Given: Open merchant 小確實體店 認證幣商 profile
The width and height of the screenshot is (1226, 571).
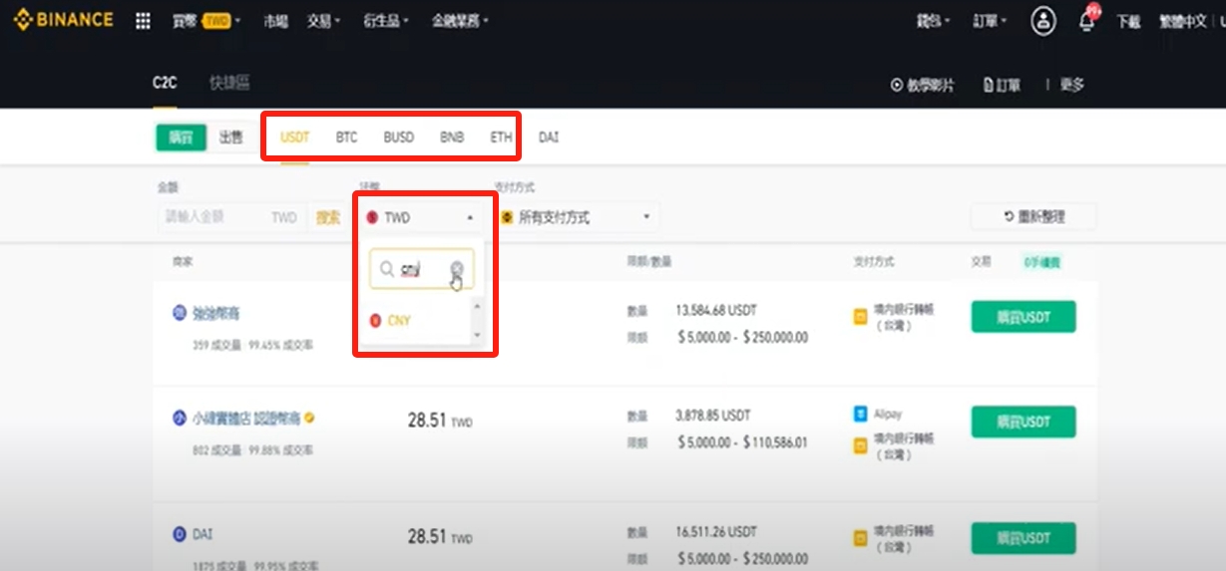Looking at the screenshot, I should [x=246, y=419].
